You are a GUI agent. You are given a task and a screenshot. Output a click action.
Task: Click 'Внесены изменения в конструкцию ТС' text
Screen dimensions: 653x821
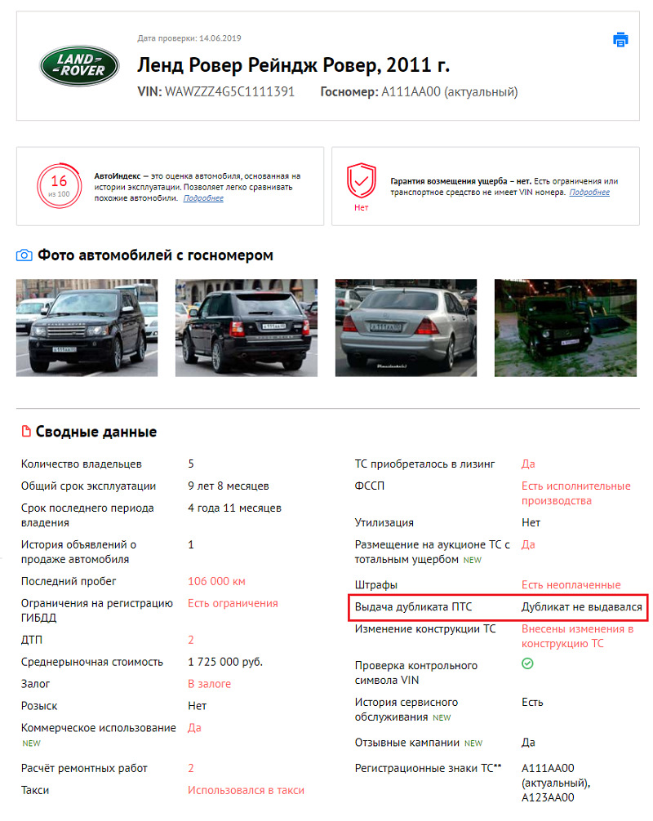click(578, 637)
